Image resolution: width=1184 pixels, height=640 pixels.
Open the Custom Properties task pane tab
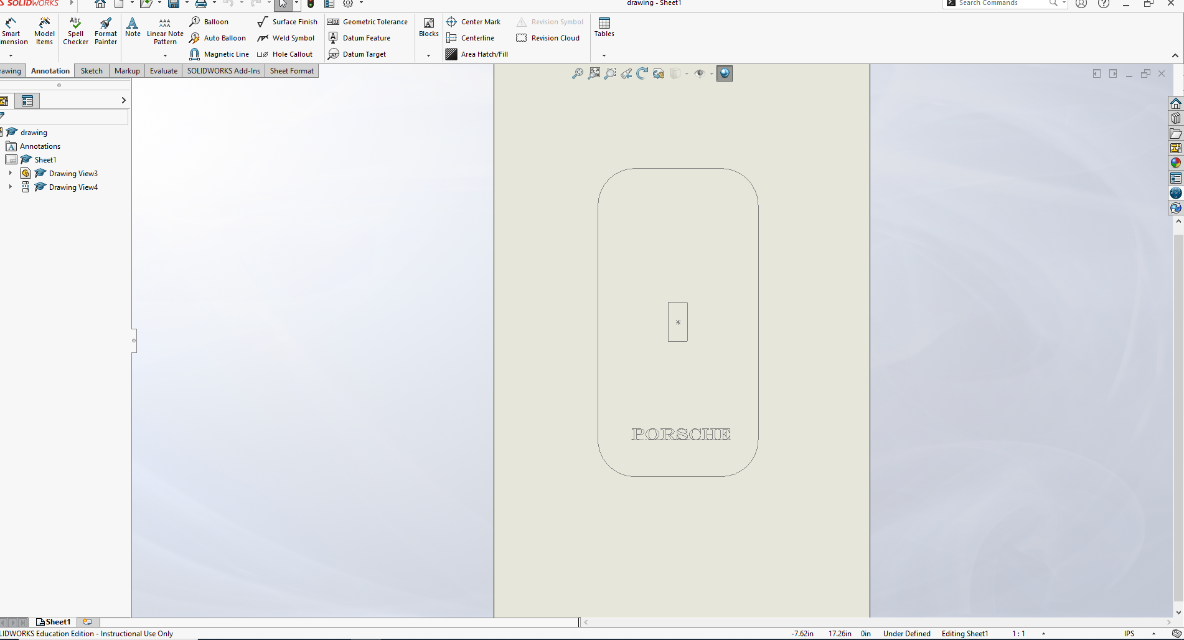pyautogui.click(x=1176, y=178)
